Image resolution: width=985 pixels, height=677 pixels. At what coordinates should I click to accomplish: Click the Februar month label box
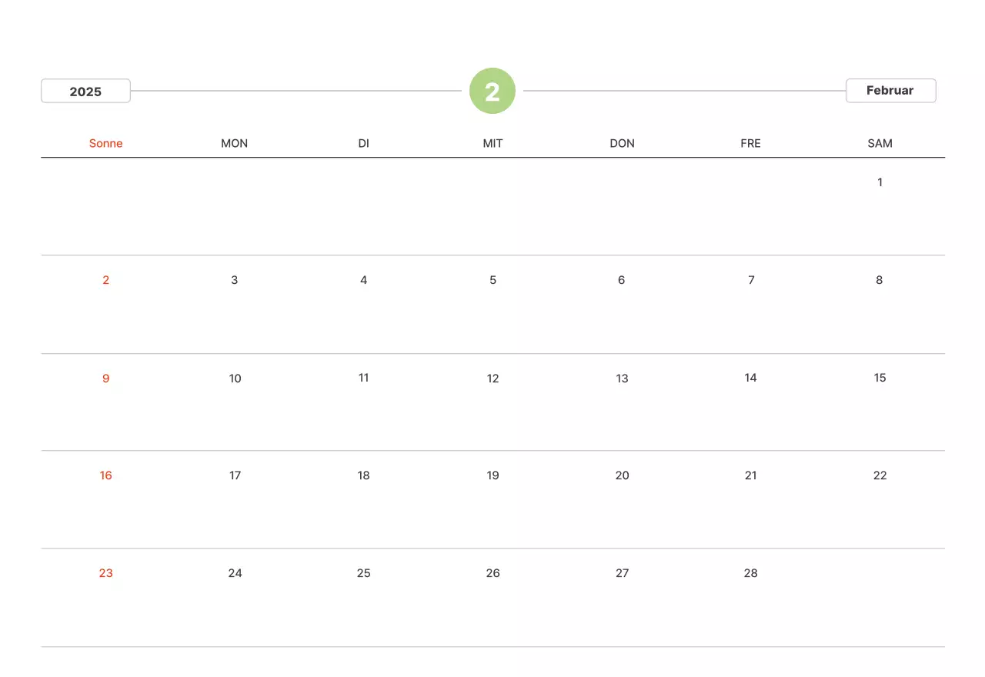[x=890, y=90]
